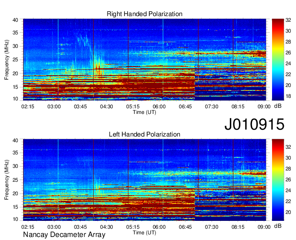Click the 20 dB label on Left Handed colorbar
The height and width of the screenshot is (240, 296).
288,212
